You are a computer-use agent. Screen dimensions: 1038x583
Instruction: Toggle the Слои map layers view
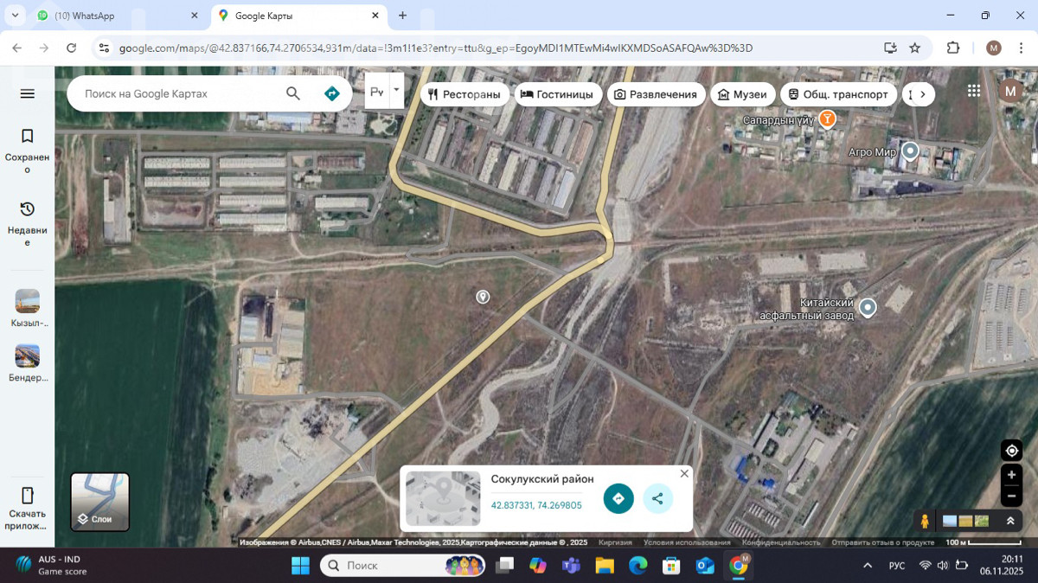[100, 502]
